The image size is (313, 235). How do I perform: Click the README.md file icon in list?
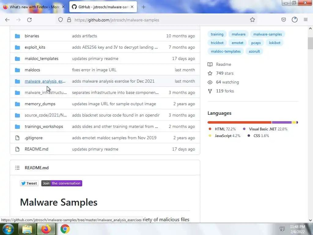pyautogui.click(x=17, y=149)
